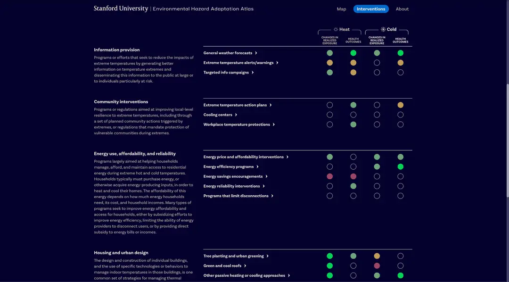This screenshot has width=509, height=282.
Task: Expand chevron next to Extreme temperature action plans
Action: point(271,105)
